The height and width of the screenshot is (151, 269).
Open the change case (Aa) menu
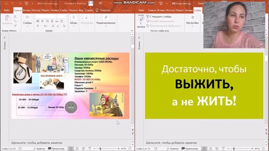(45, 26)
